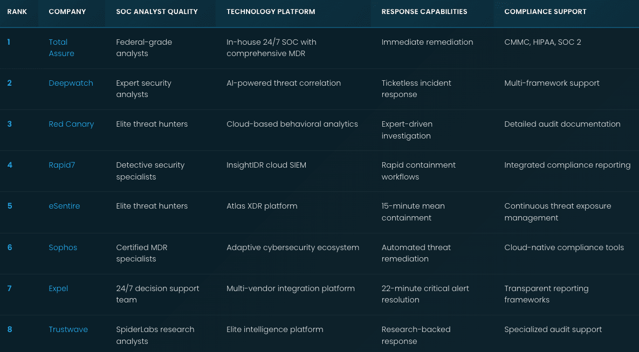Click the RANK column header
Viewport: 639px width, 352px height.
coord(17,12)
